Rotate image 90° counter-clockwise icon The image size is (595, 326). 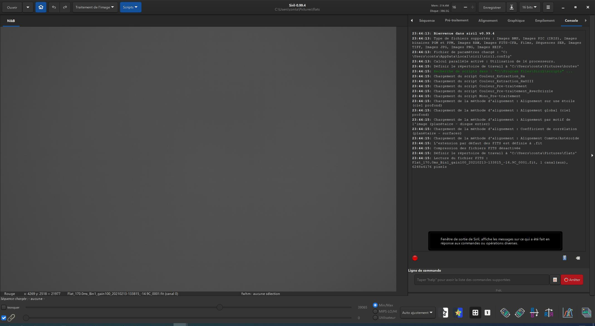pos(505,313)
